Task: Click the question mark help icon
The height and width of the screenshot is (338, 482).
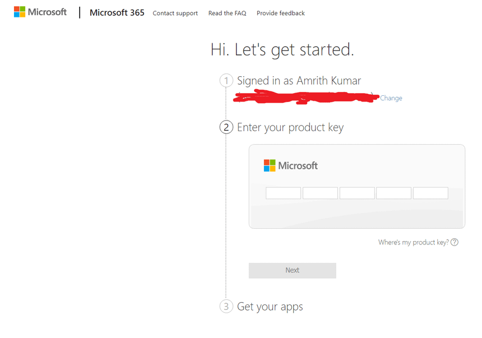Action: click(455, 242)
